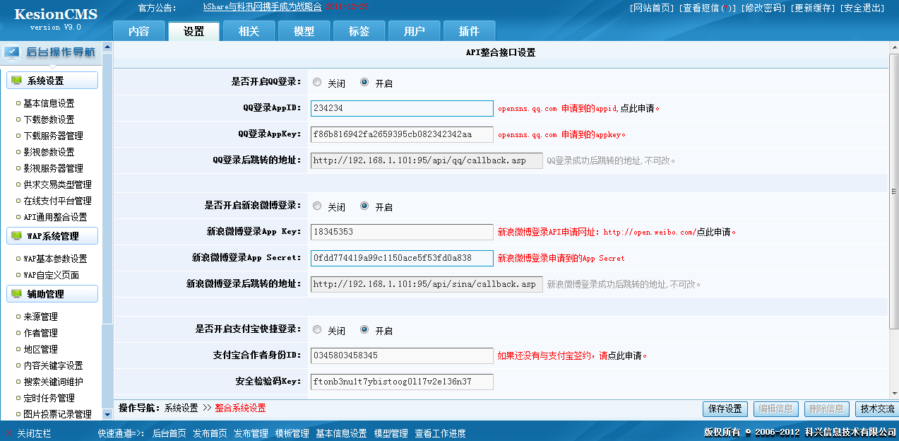The width and height of the screenshot is (899, 441).
Task: Click the 发布管理 shortcut link
Action: (x=251, y=433)
